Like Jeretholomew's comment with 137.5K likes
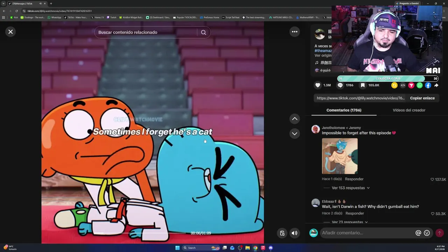448x252 pixels. [432, 180]
